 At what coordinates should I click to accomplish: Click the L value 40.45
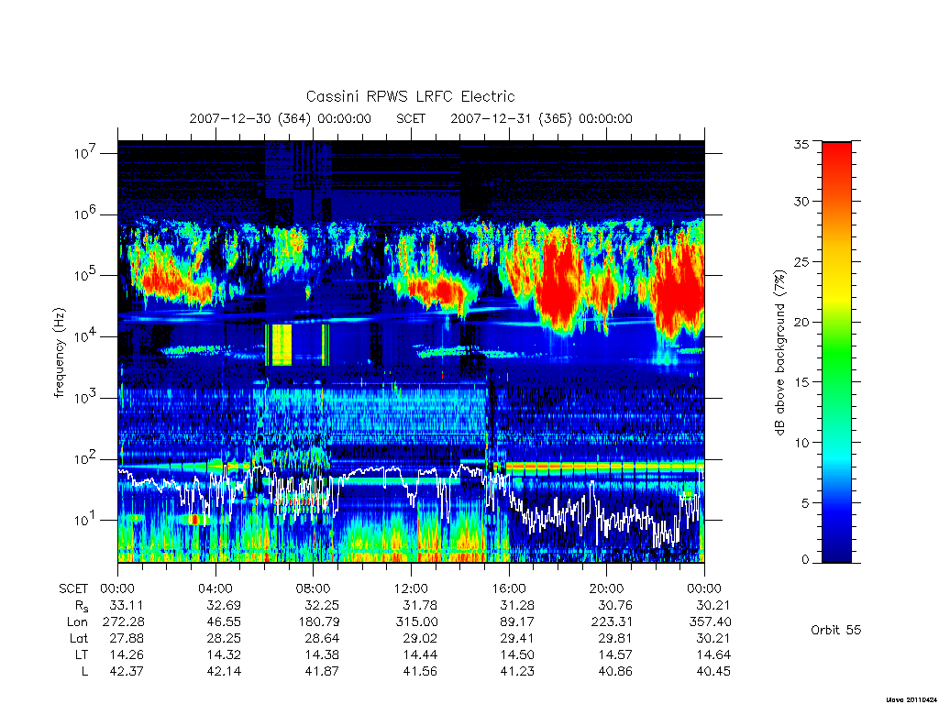(713, 672)
